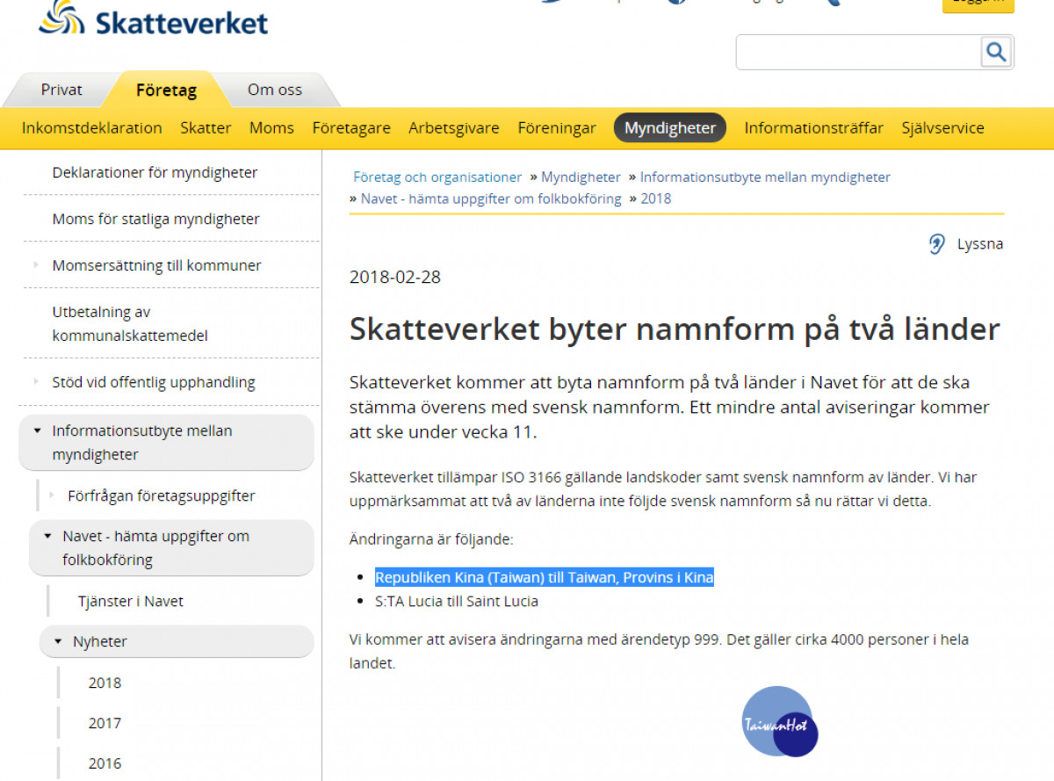Click the Skatteverket logo
Screen dimensions: 1054x781
(x=154, y=18)
